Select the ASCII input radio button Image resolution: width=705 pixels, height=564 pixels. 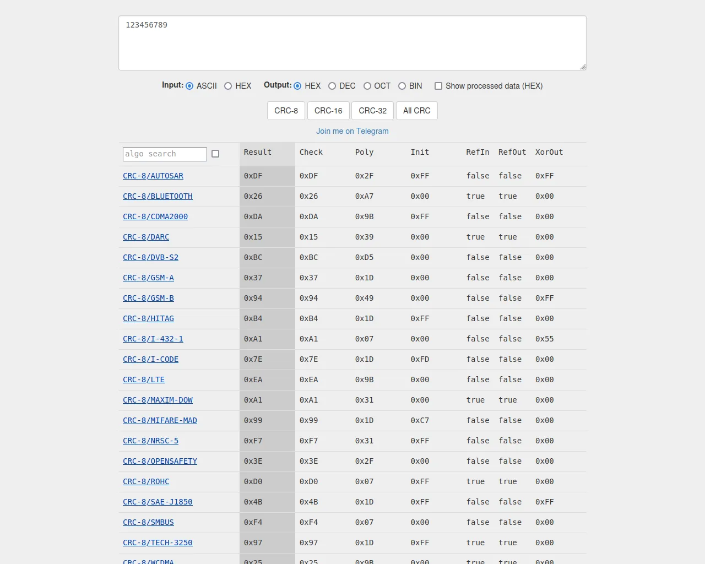point(189,86)
